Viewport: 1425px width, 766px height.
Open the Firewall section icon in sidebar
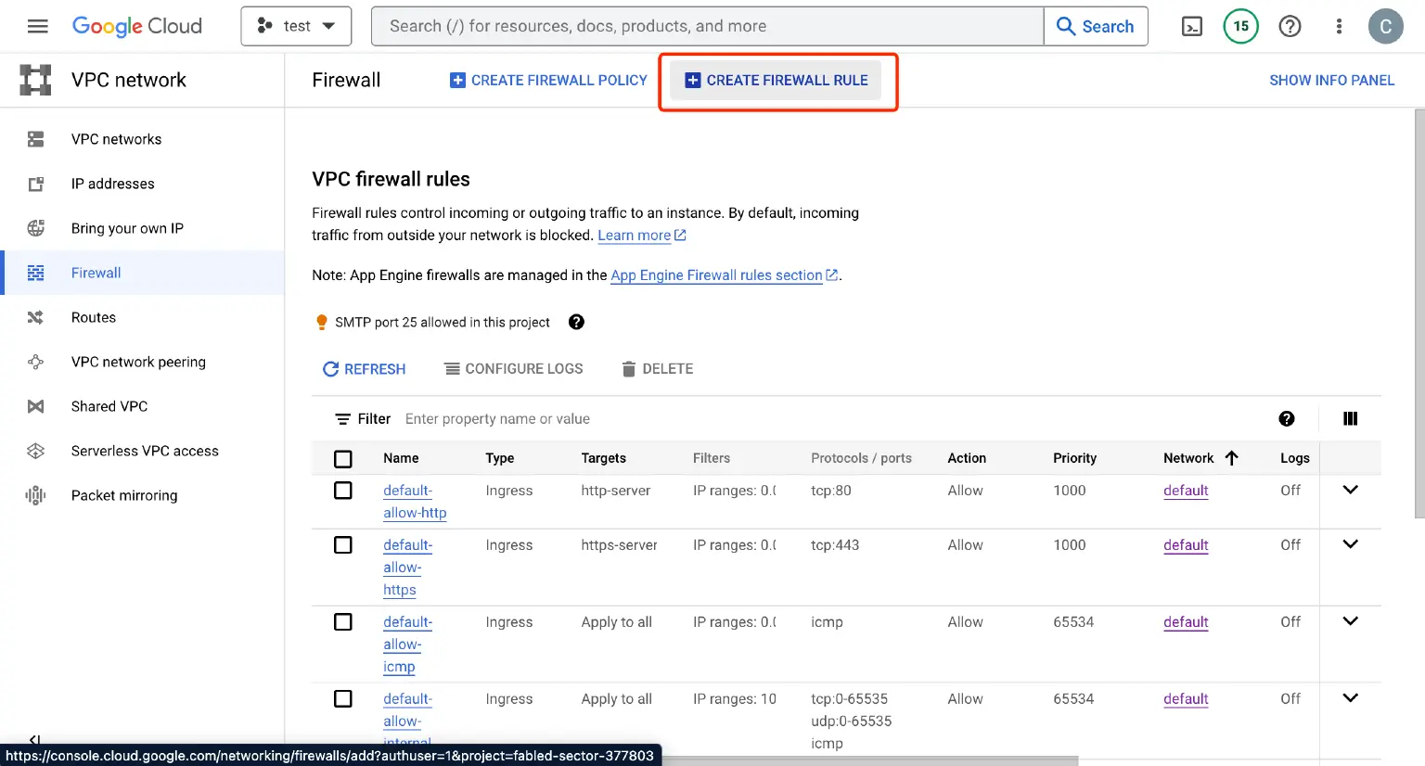click(x=35, y=273)
